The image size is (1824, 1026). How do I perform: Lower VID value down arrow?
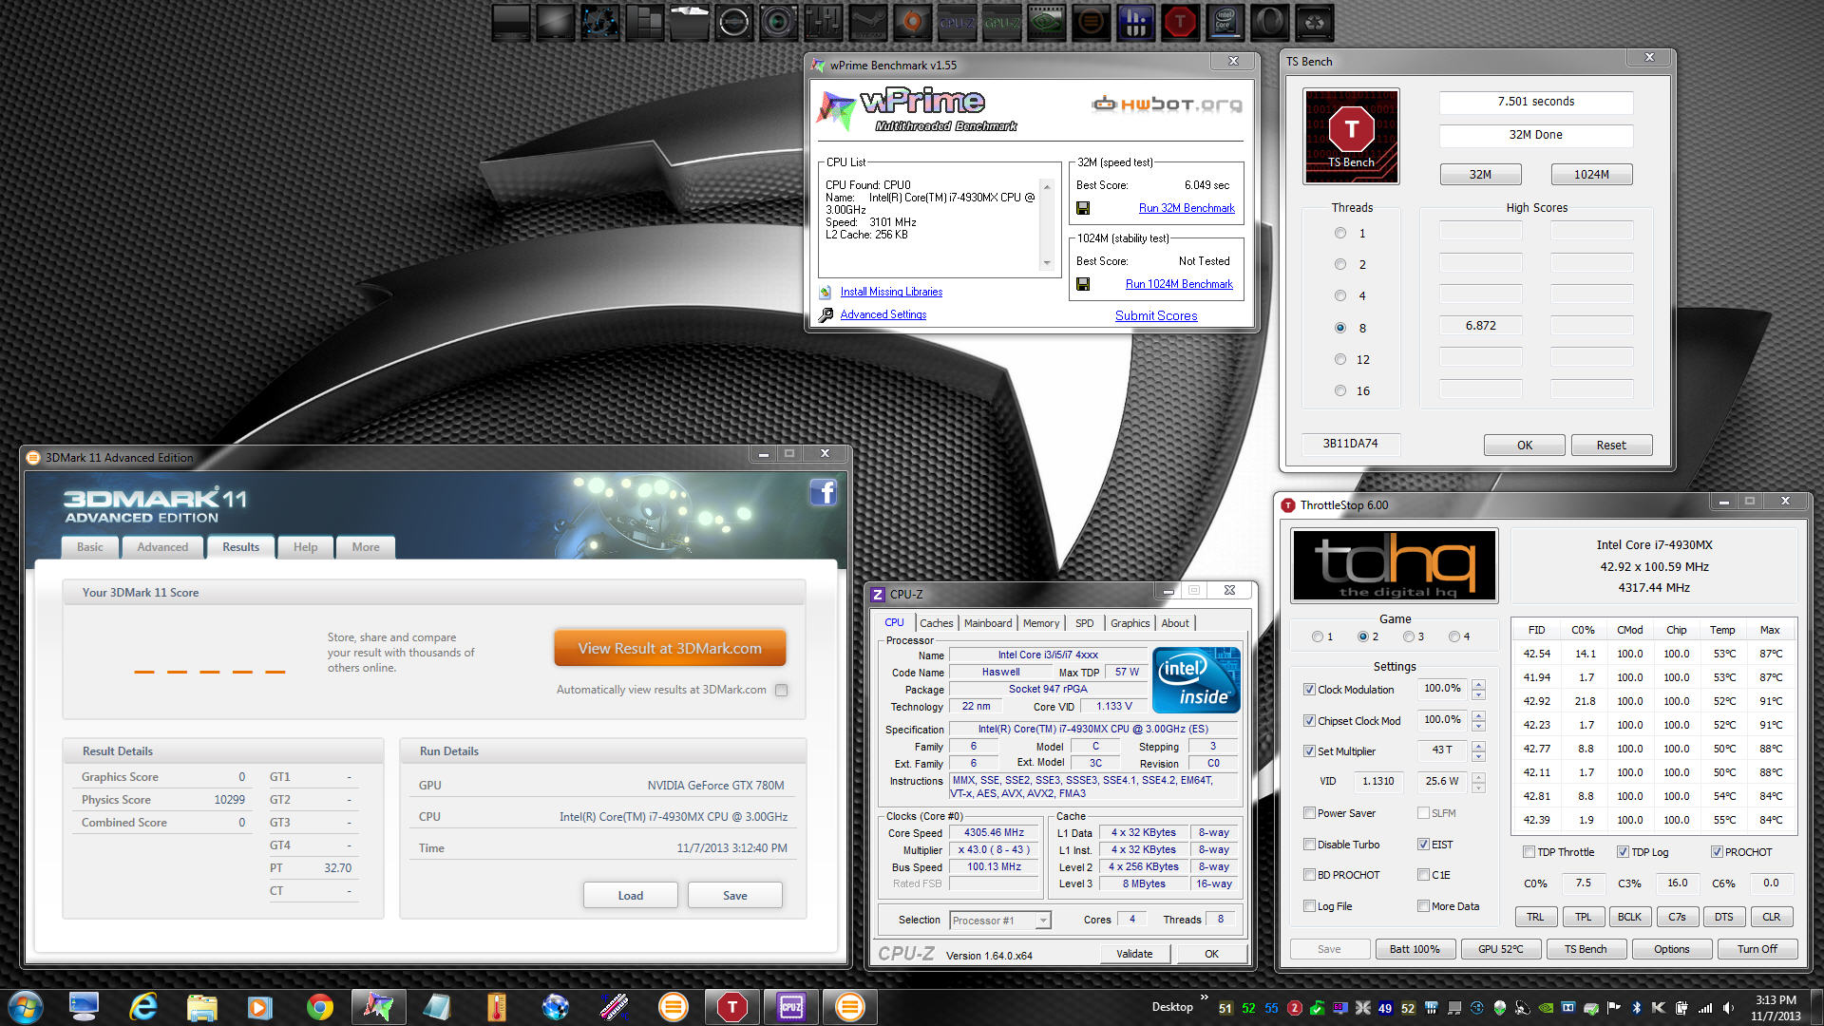tap(1478, 788)
